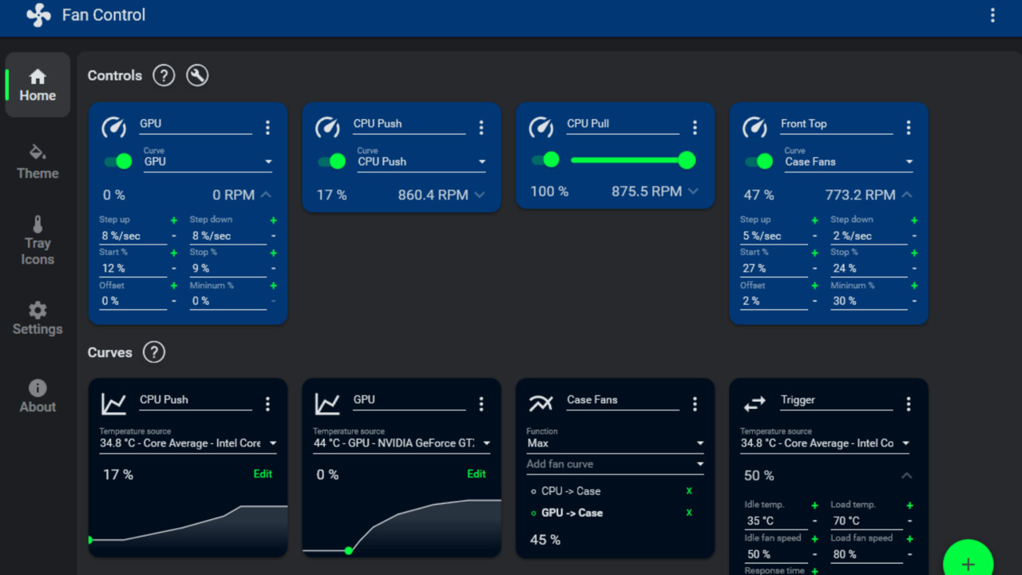Click the wrench icon next to Controls
The height and width of the screenshot is (575, 1022).
197,75
